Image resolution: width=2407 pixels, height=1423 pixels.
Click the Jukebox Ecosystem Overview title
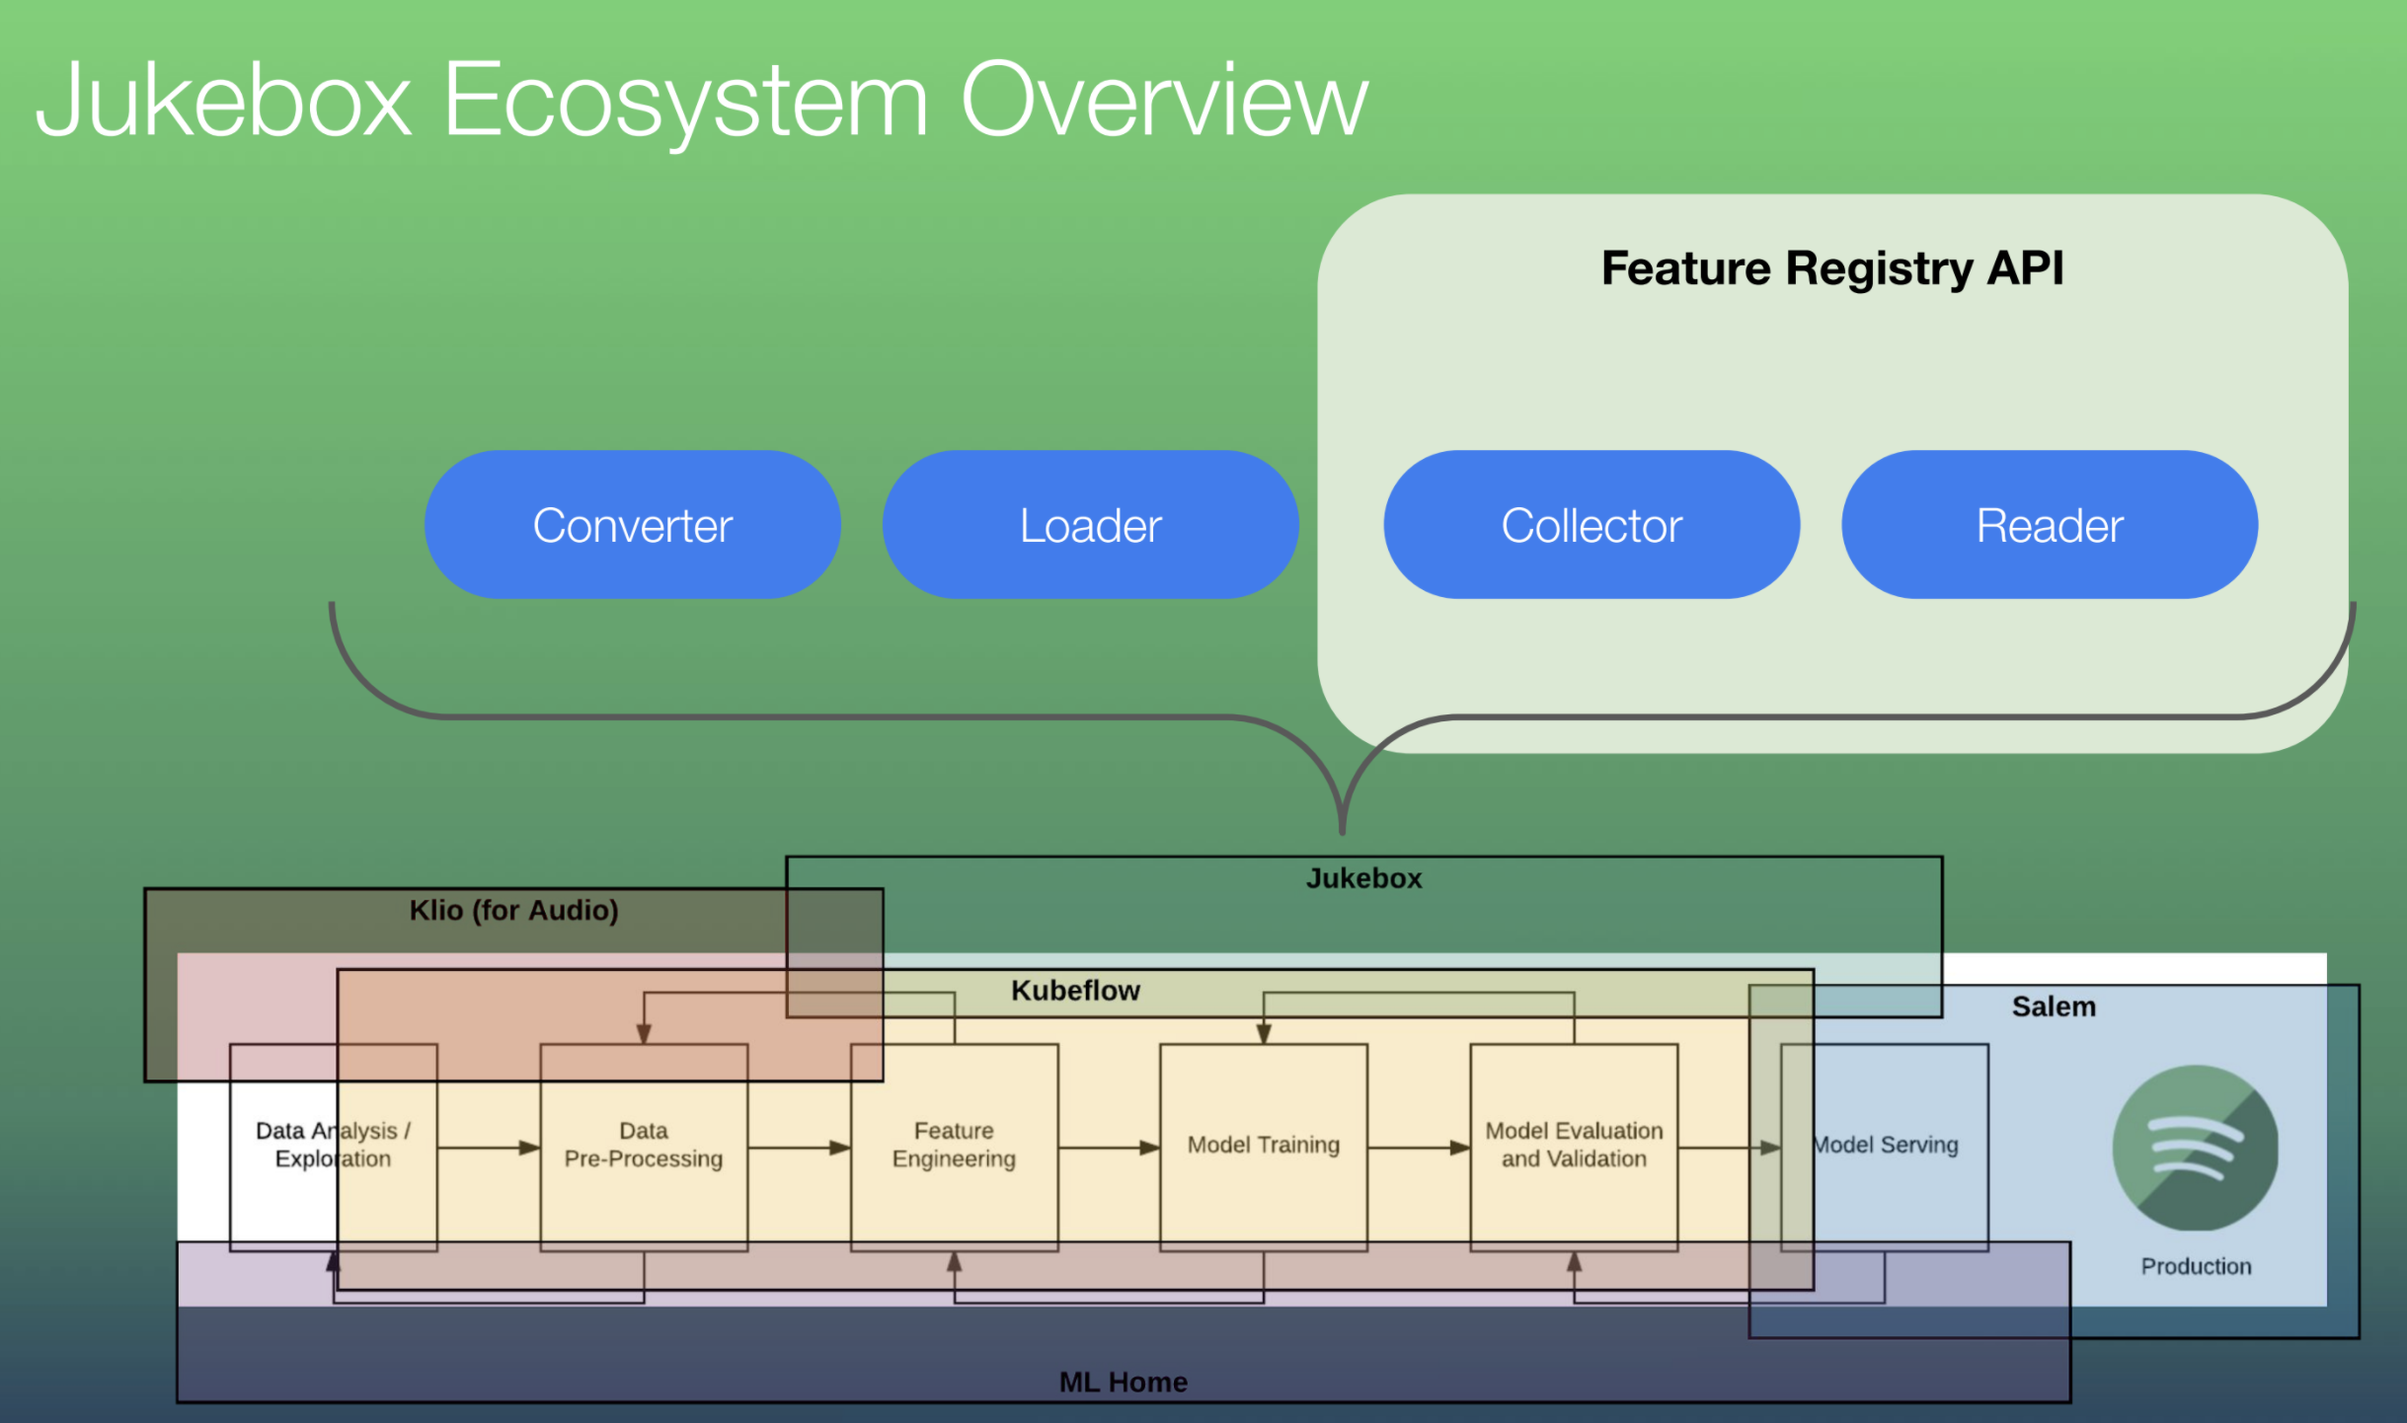click(x=701, y=101)
